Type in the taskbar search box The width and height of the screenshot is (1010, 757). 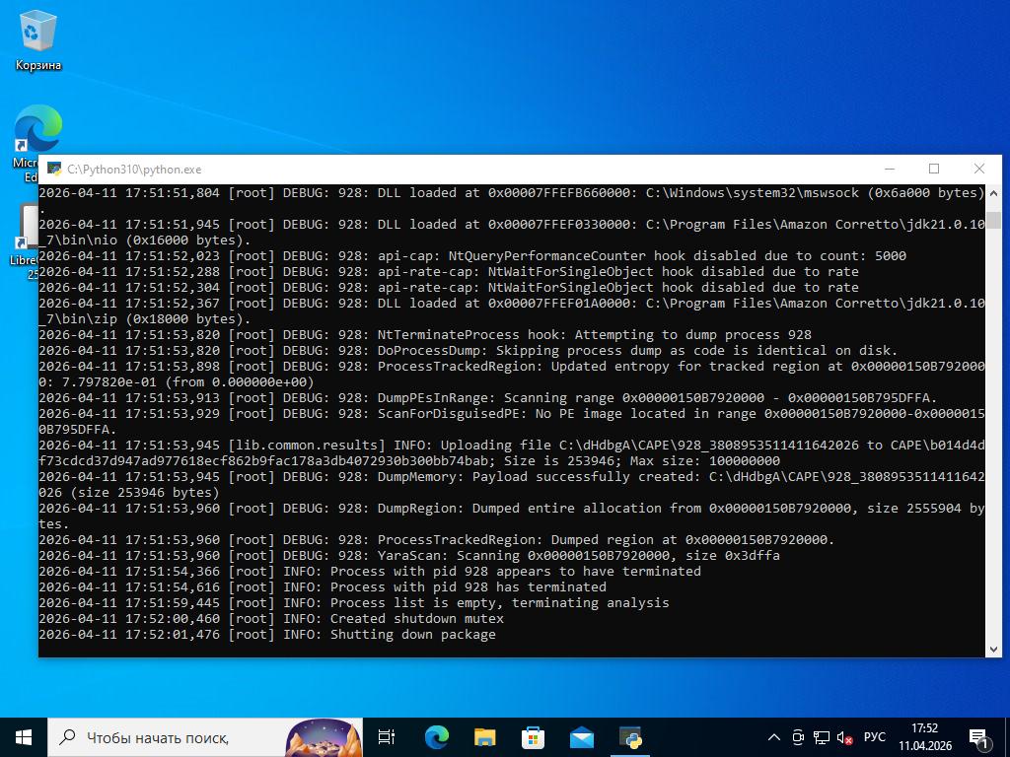(x=168, y=737)
